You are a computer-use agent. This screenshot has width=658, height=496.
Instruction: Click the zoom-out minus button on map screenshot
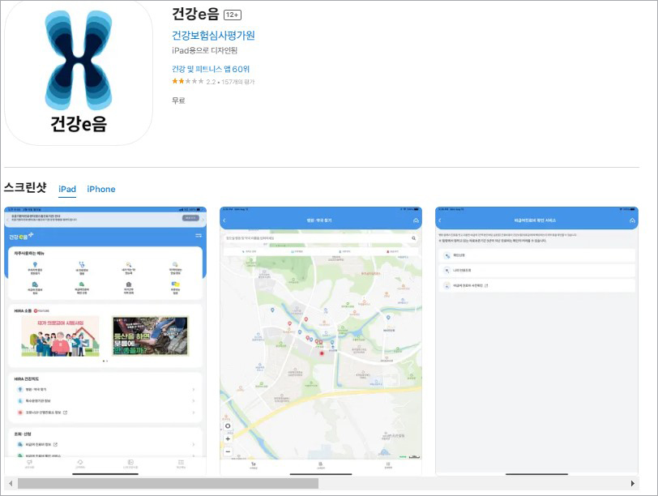[228, 451]
